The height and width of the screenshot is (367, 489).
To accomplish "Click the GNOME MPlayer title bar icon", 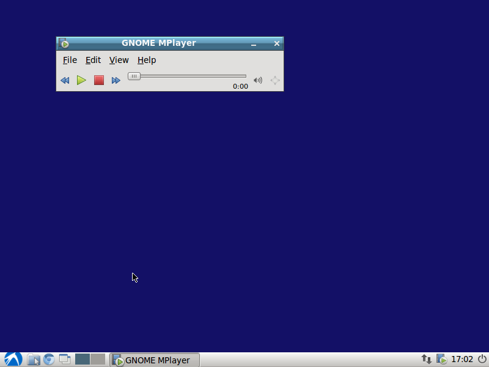I will (x=64, y=43).
